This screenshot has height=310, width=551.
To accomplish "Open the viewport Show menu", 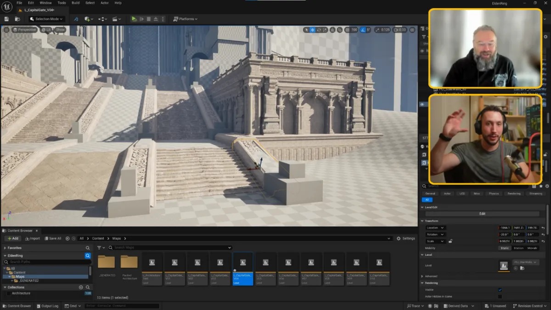I will point(60,29).
